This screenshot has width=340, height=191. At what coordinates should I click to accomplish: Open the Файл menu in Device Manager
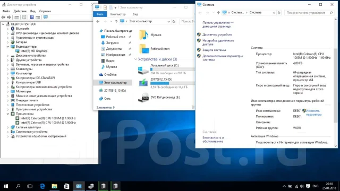pos(6,11)
